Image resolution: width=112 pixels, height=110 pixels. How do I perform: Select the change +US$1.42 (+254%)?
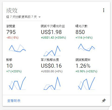pyautogui.click(x=53, y=38)
